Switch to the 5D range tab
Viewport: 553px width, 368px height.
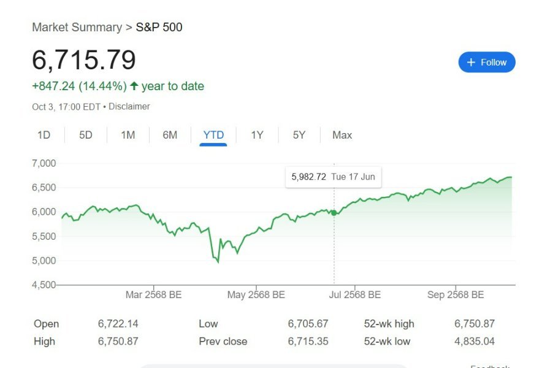point(86,135)
